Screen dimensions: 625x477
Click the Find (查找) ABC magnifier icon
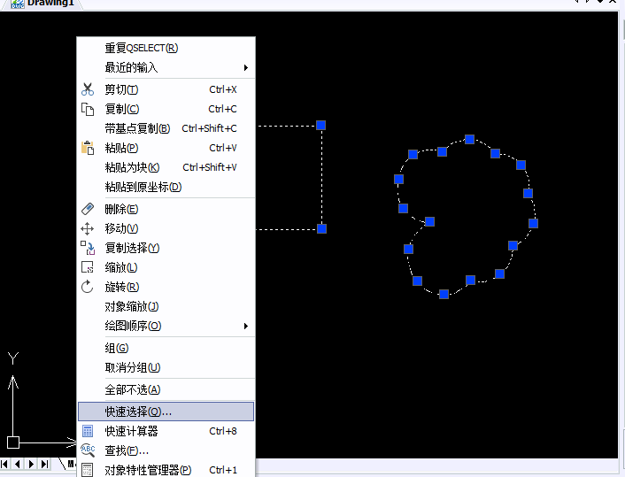pyautogui.click(x=88, y=450)
